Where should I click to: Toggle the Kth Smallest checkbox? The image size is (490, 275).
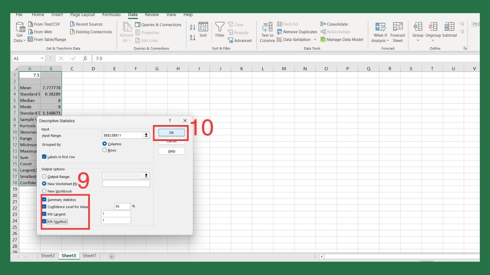pyautogui.click(x=44, y=221)
